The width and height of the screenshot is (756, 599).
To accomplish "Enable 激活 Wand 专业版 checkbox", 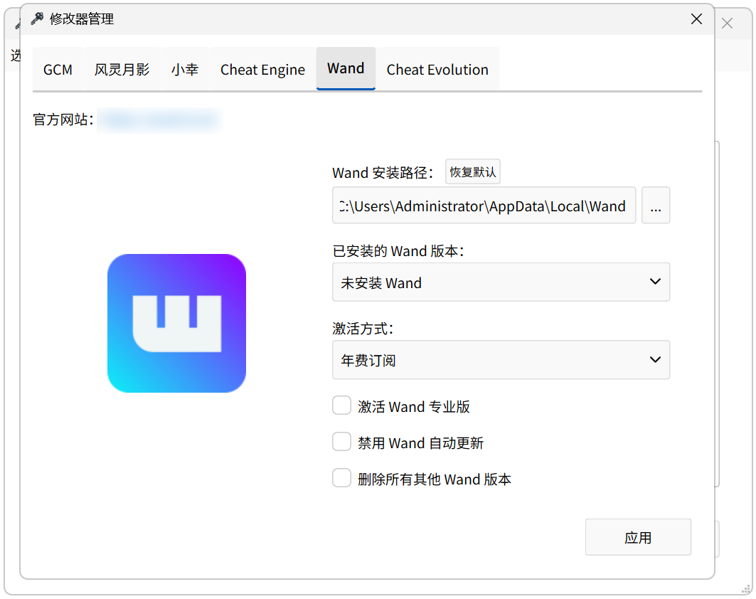I will (x=342, y=405).
